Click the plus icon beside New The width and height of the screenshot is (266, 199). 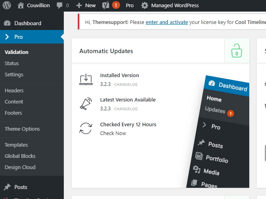coord(79,6)
